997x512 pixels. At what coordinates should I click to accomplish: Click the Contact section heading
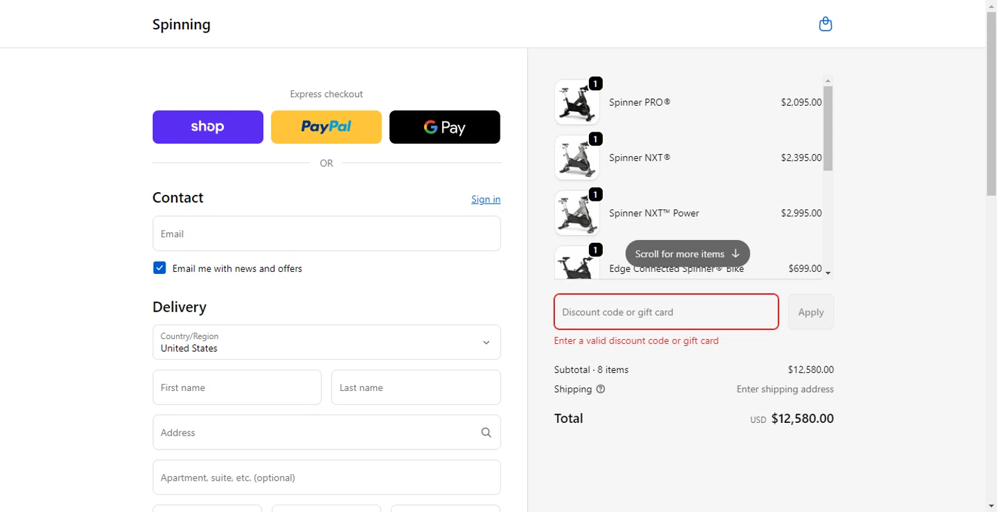click(x=178, y=197)
